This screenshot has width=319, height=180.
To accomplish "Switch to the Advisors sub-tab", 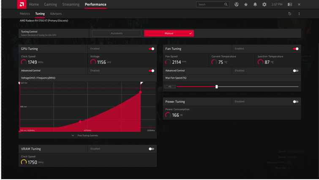I will [56, 14].
